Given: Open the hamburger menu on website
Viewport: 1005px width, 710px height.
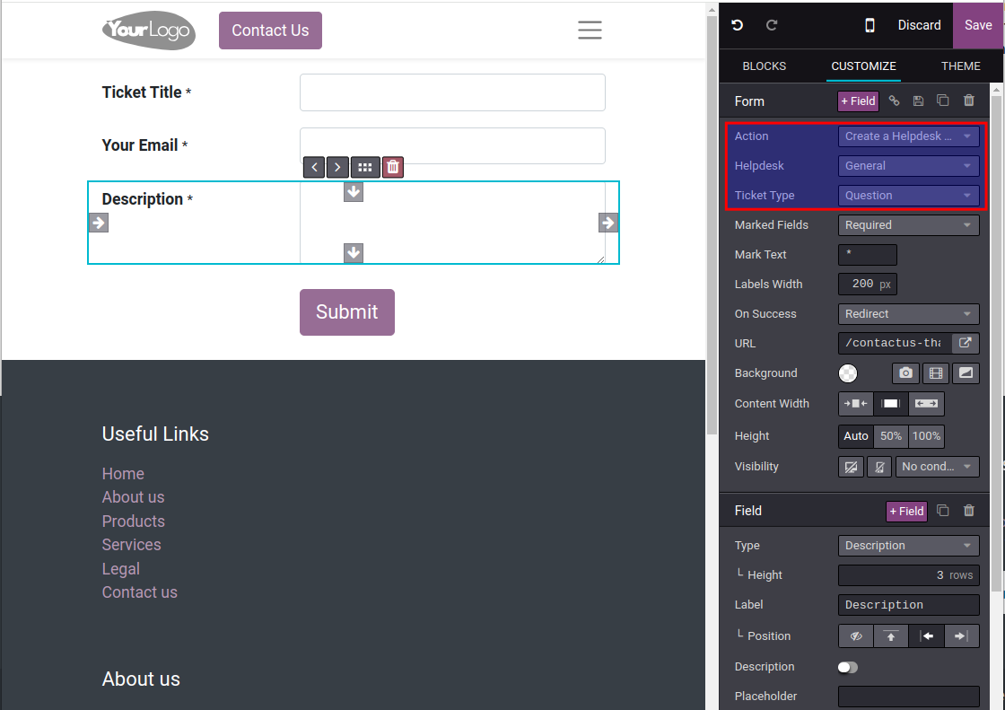Looking at the screenshot, I should pos(590,31).
